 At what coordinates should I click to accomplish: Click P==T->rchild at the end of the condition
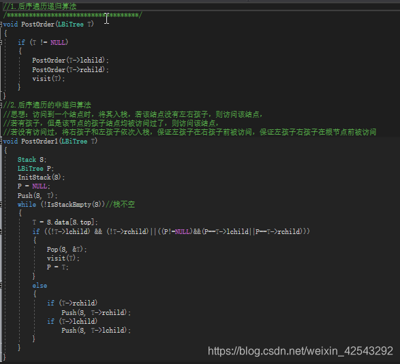point(279,231)
